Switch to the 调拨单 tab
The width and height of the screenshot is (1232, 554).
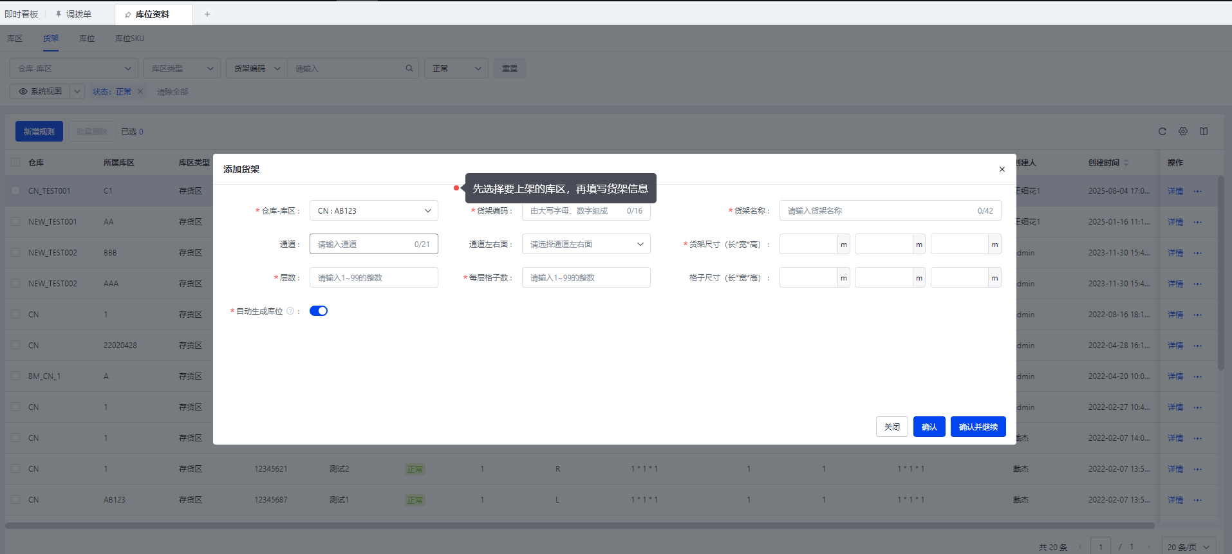pos(73,14)
